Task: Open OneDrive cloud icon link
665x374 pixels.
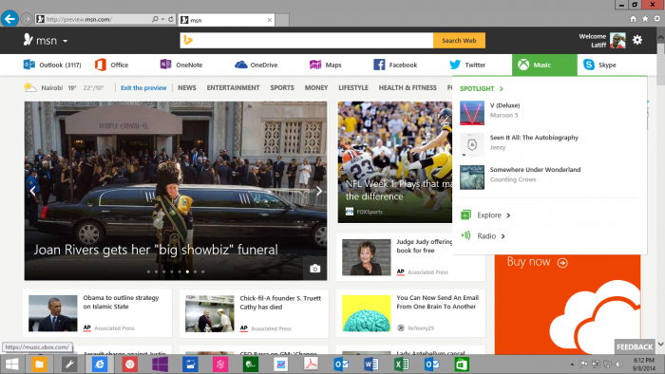Action: click(x=241, y=65)
